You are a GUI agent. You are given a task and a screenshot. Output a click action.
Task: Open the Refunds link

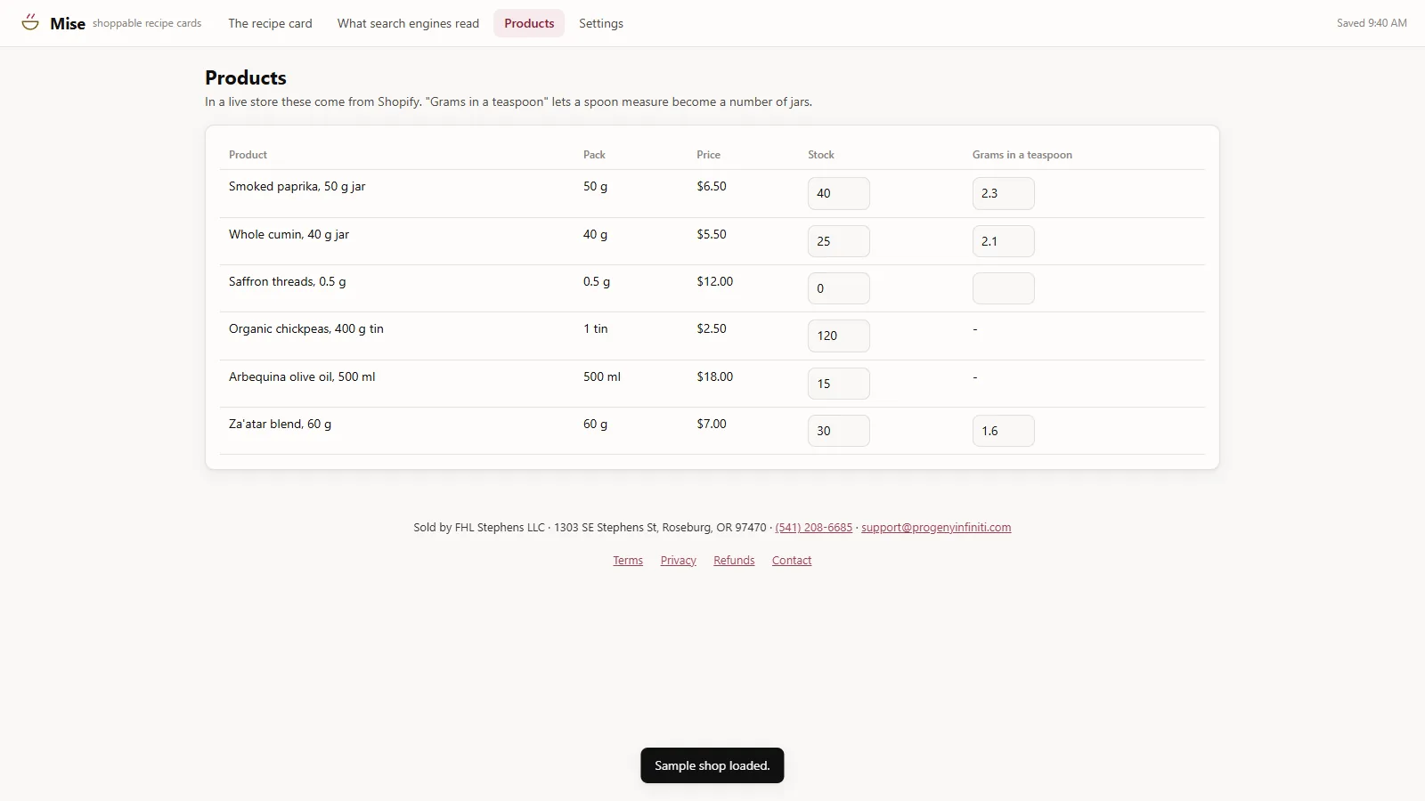click(x=734, y=560)
